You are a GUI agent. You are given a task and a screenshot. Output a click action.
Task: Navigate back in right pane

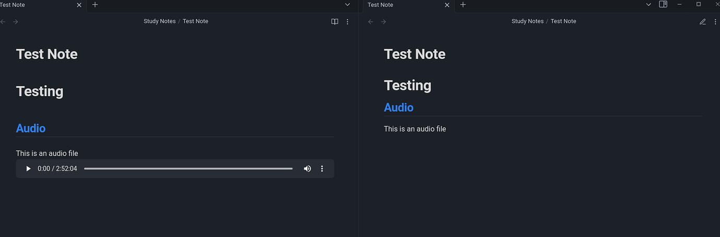[x=371, y=21]
